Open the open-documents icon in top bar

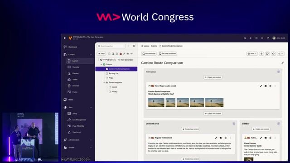(268, 38)
